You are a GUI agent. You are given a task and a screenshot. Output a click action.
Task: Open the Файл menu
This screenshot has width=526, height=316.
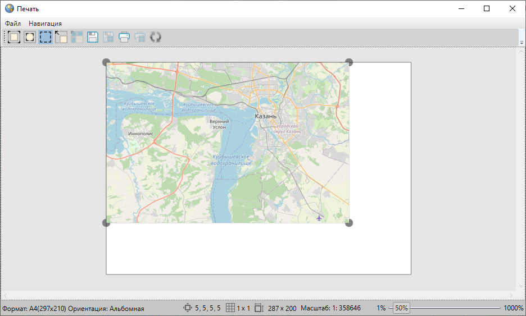[x=13, y=24]
